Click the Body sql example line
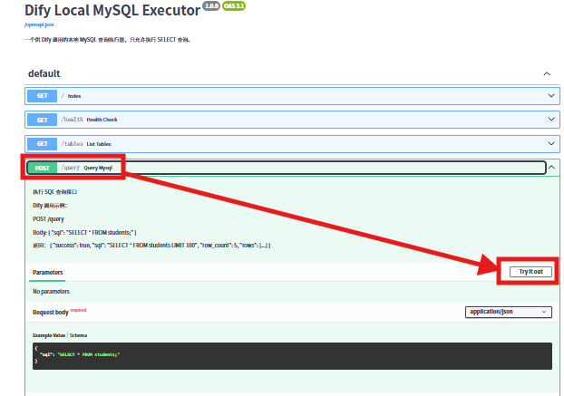The image size is (564, 396). click(84, 233)
